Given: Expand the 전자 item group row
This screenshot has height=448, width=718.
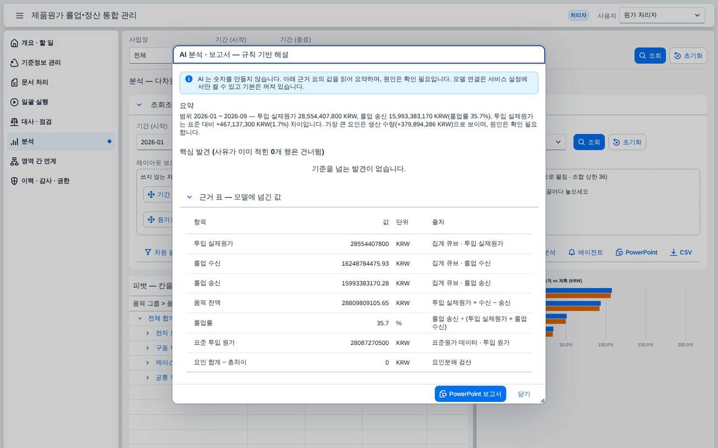Looking at the screenshot, I should (x=148, y=333).
